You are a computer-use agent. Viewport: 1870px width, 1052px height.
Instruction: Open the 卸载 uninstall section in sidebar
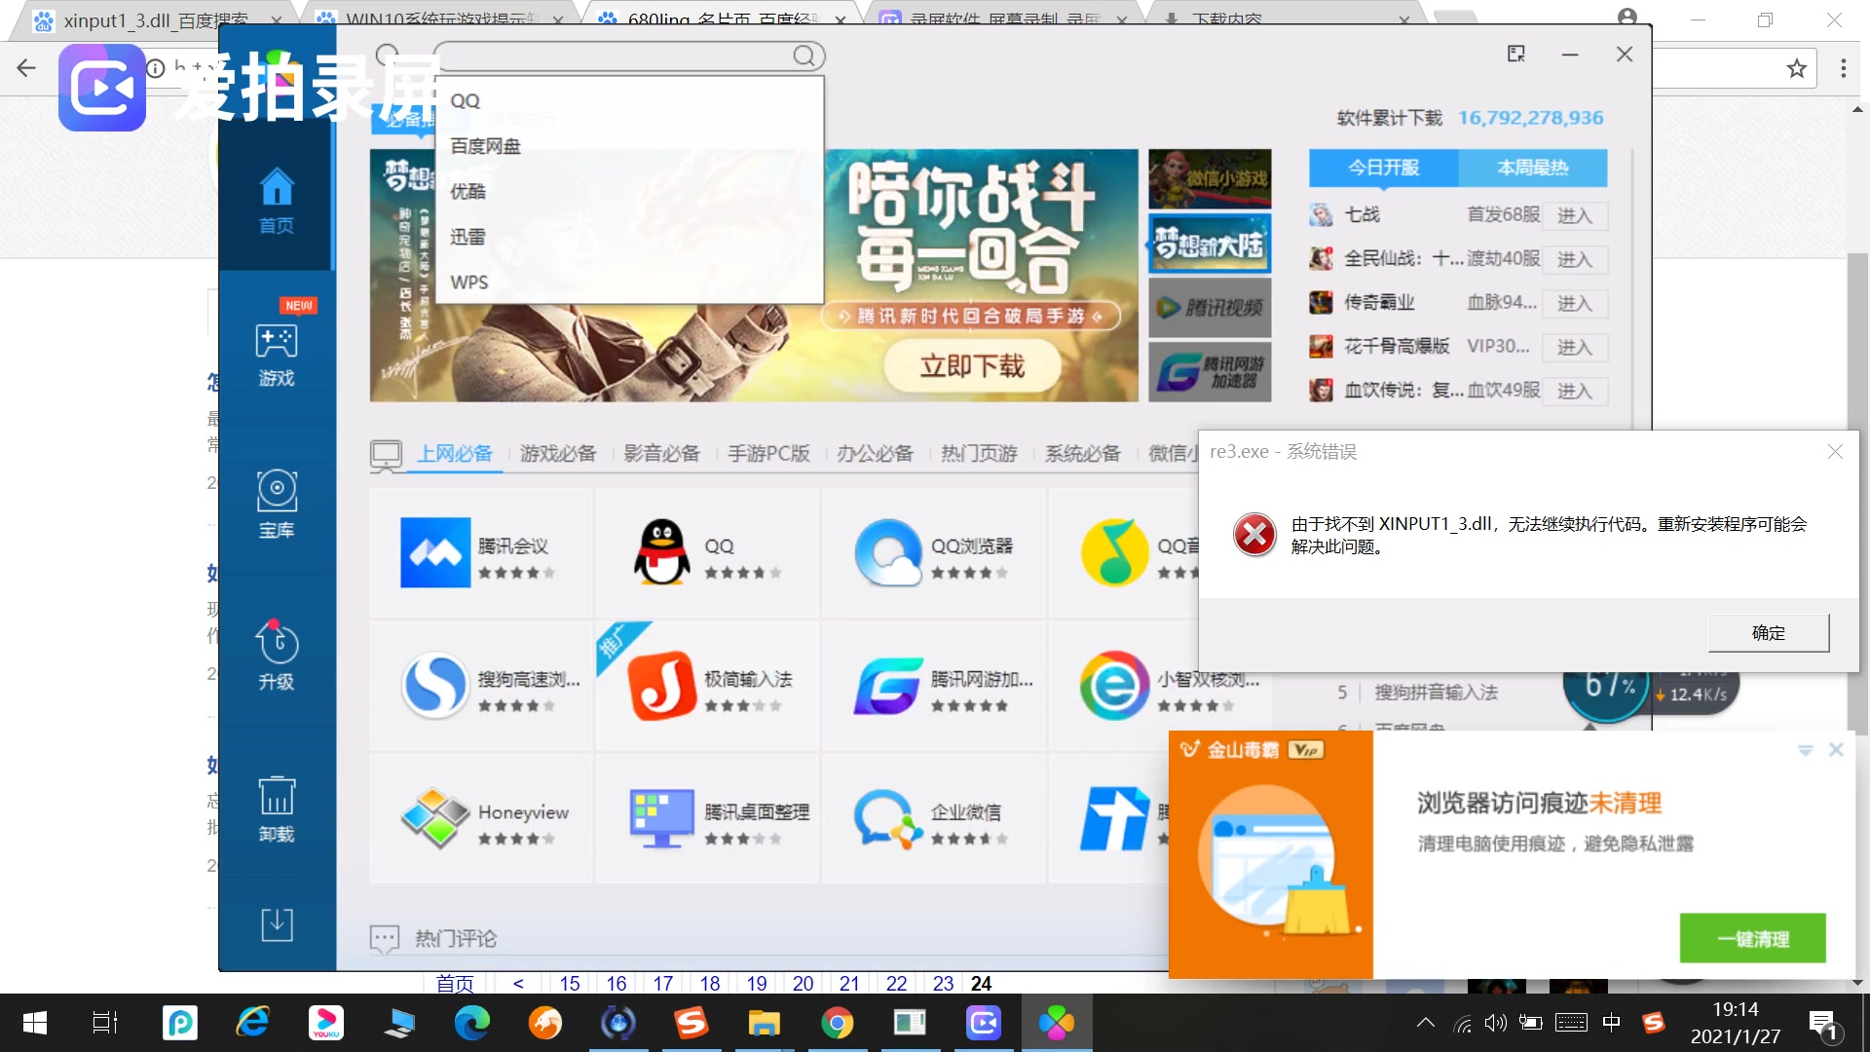tap(277, 809)
